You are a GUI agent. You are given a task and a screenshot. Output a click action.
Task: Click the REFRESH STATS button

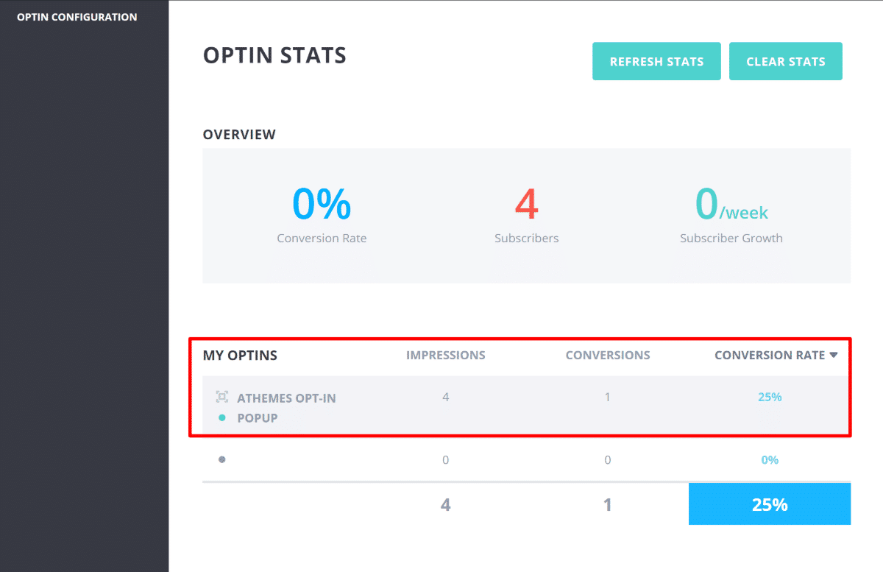coord(656,61)
